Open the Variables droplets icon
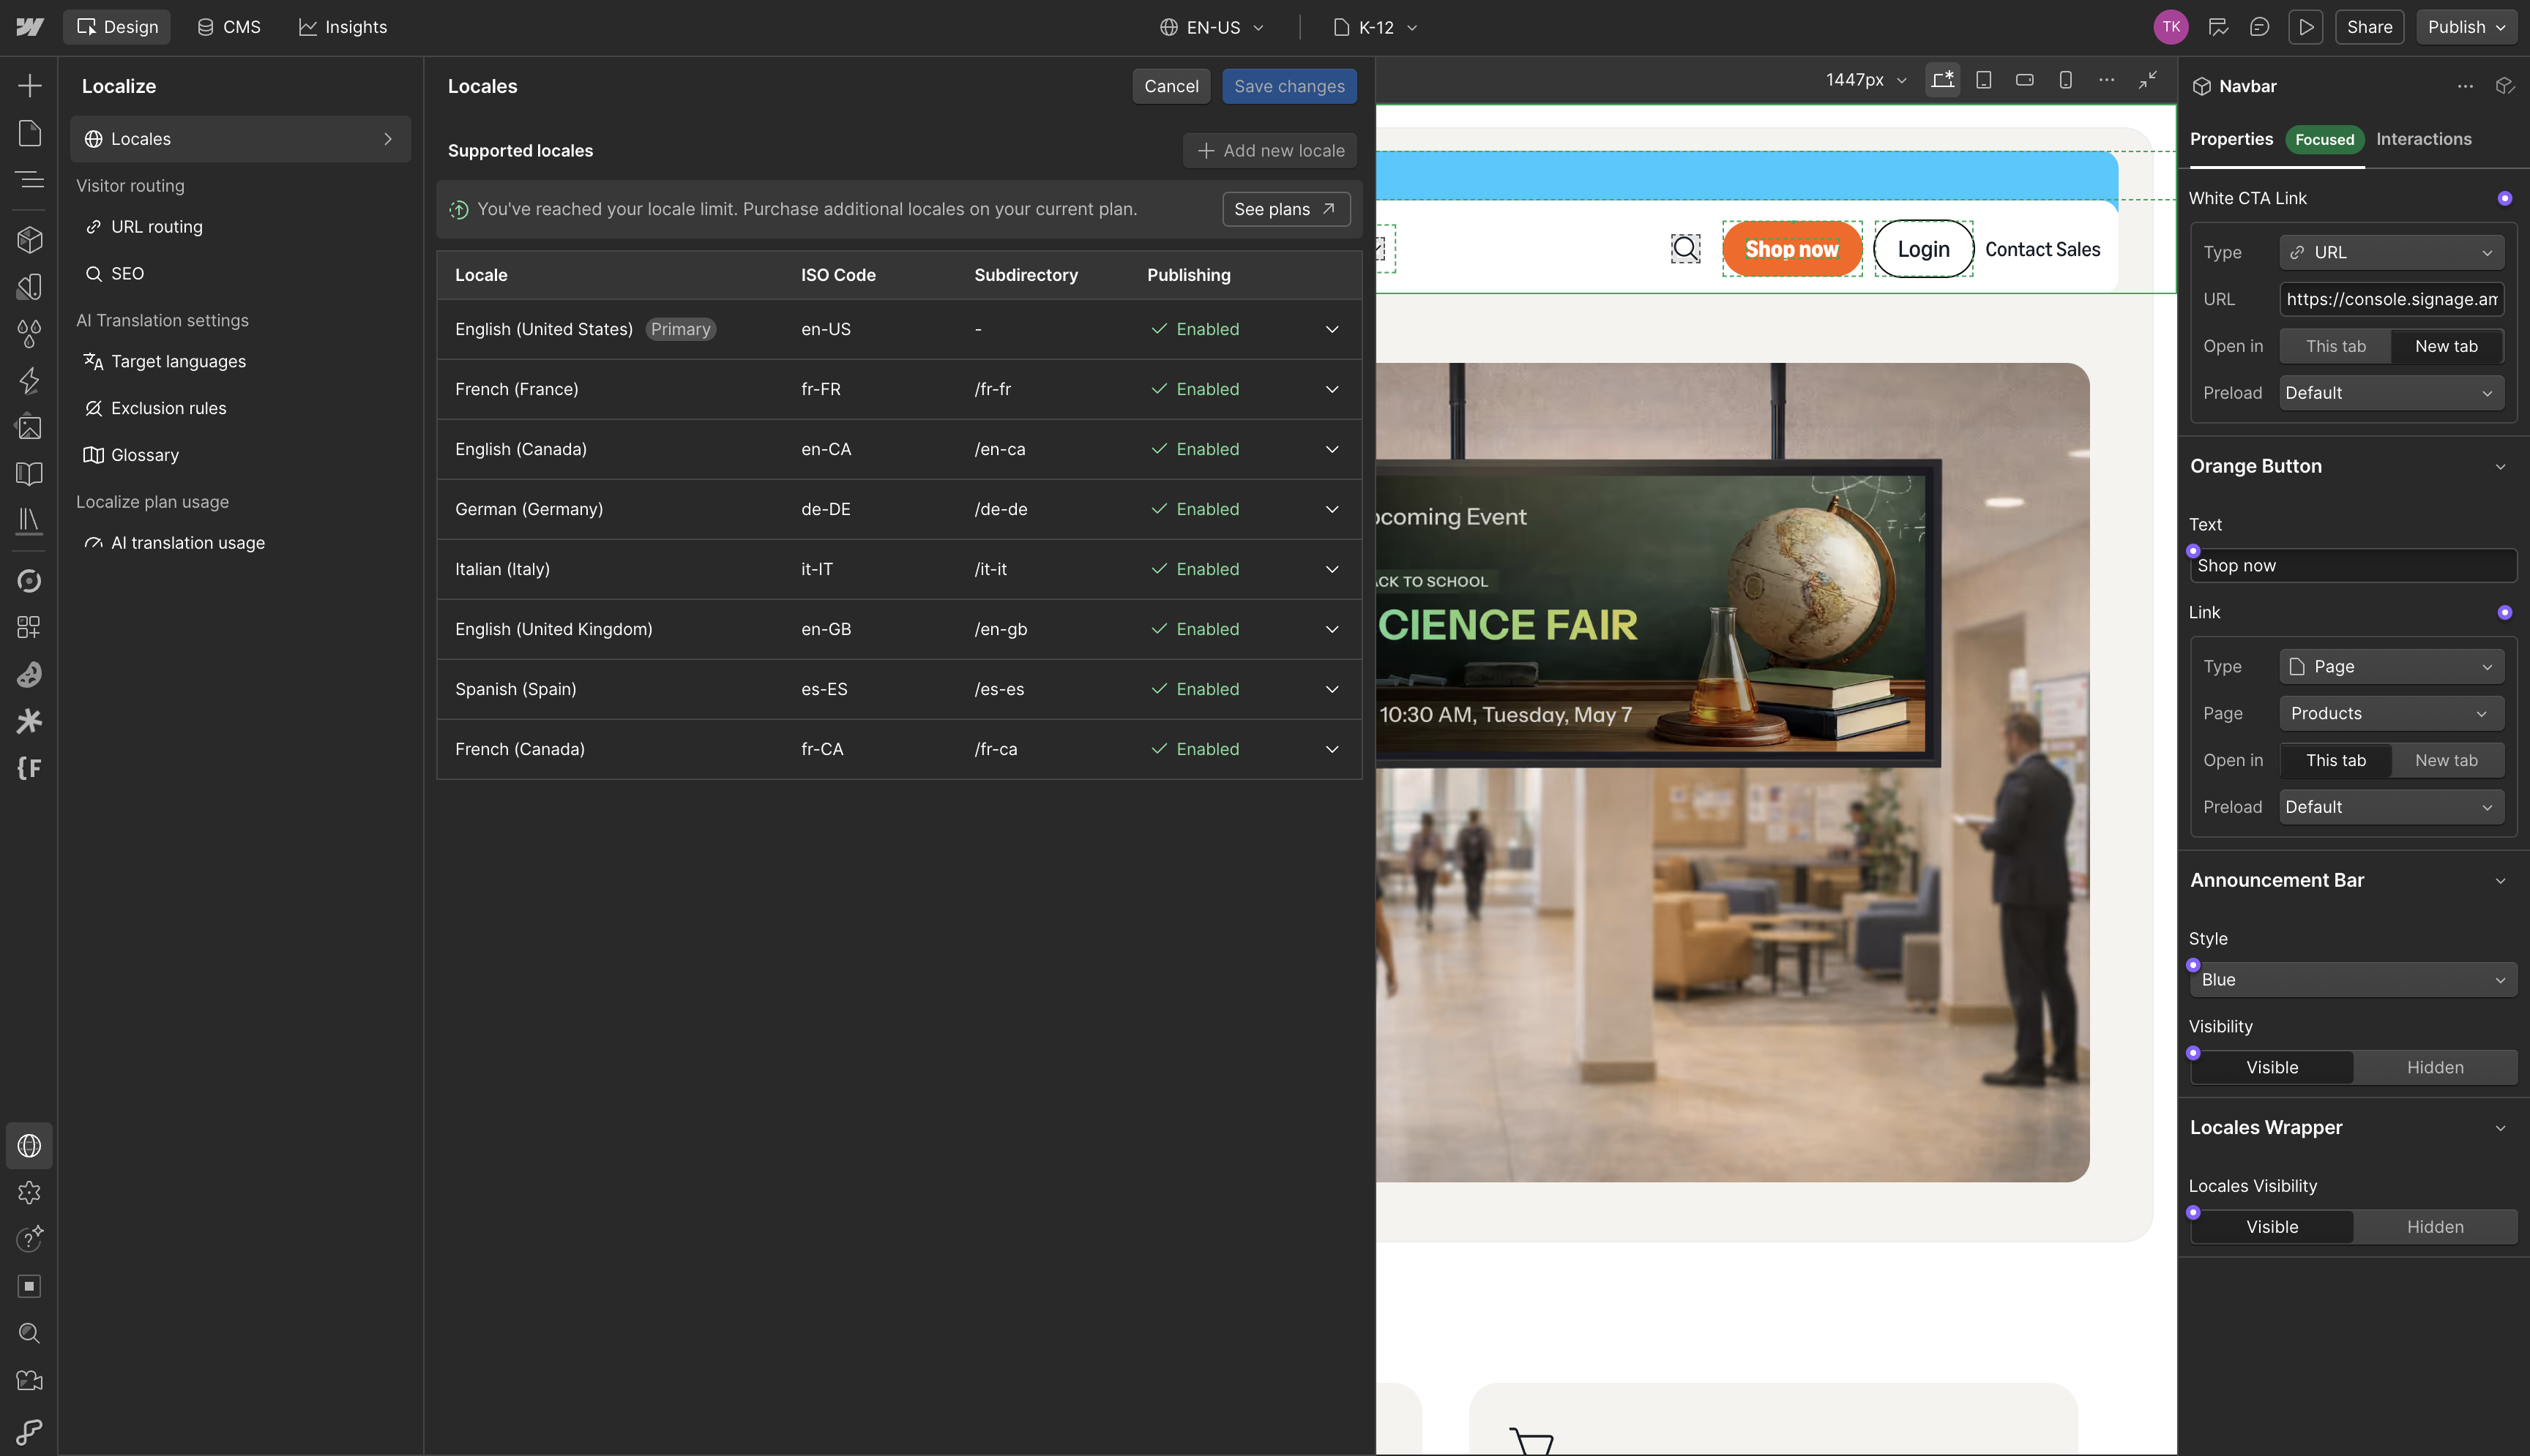This screenshot has width=2530, height=1456. [x=29, y=333]
